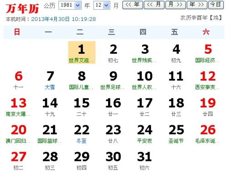Select December 10 世界人权 day
The width and height of the screenshot is (228, 175).
[x=145, y=80]
